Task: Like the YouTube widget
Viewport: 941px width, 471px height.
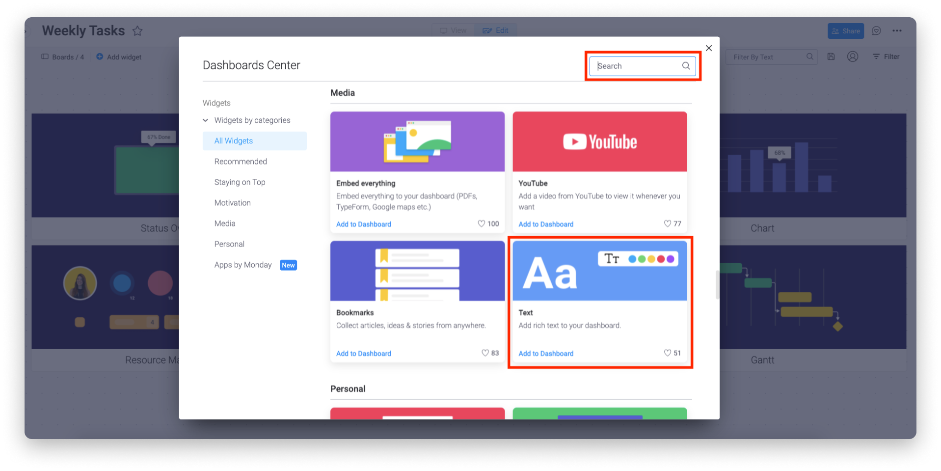Action: click(x=668, y=223)
